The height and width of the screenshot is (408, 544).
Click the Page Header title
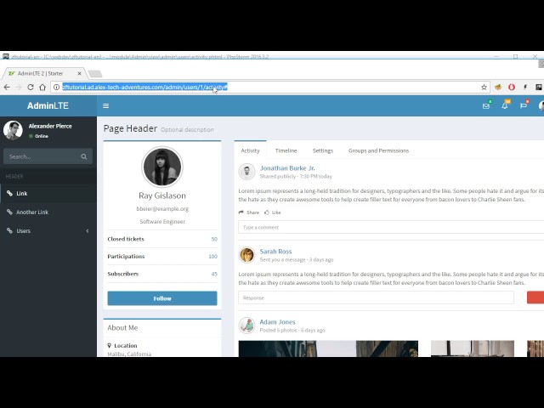[130, 128]
